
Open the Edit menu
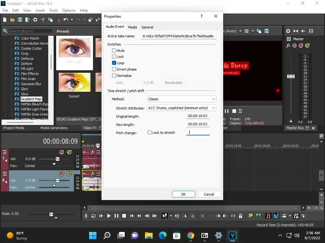16,10
